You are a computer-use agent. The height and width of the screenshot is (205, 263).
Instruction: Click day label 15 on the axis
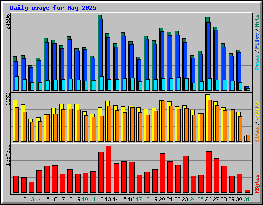click(x=123, y=199)
